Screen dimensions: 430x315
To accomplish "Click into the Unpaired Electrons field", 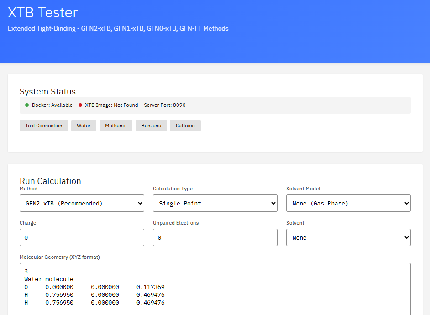I will pyautogui.click(x=215, y=237).
